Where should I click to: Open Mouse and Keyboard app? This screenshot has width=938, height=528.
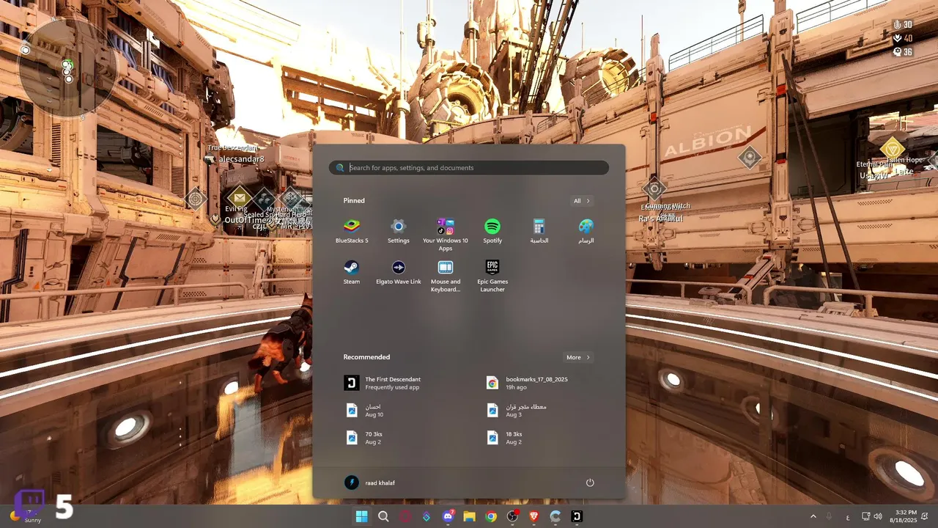[446, 275]
